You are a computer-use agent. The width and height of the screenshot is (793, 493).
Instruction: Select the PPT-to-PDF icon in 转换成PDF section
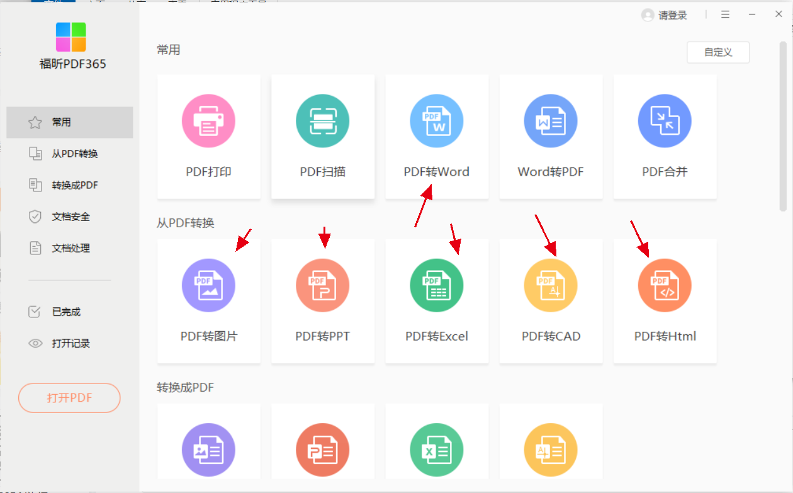click(x=323, y=450)
